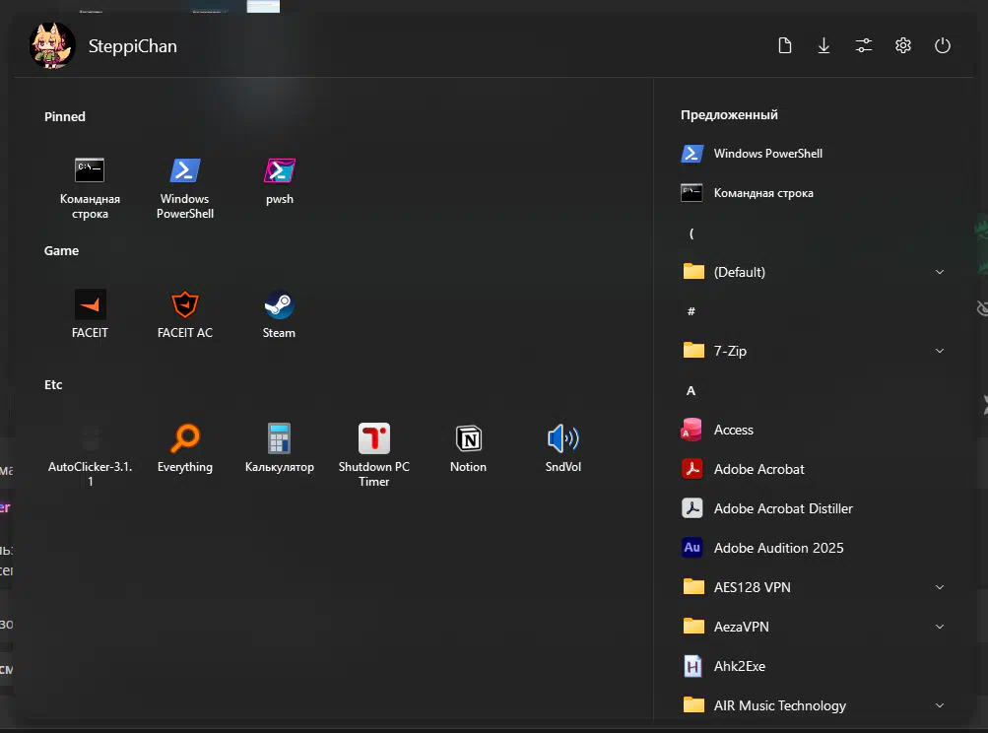The image size is (988, 733).
Task: Open SndVol volume app
Action: coord(562,439)
